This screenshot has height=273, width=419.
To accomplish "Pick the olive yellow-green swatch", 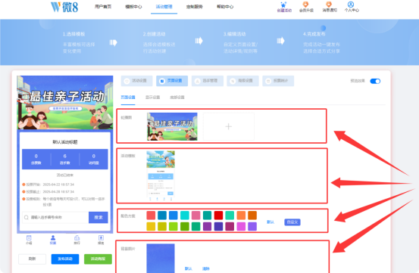I will [162, 226].
